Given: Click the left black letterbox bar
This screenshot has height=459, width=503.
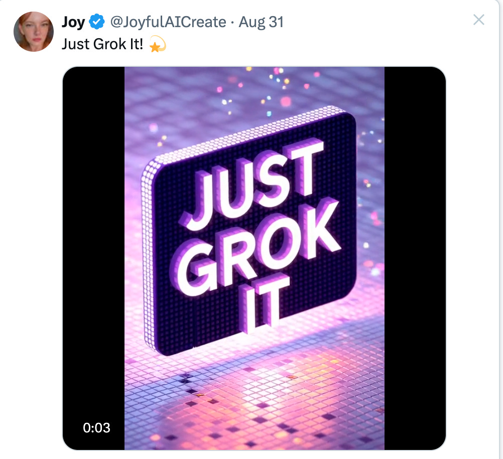Looking at the screenshot, I should (93, 259).
